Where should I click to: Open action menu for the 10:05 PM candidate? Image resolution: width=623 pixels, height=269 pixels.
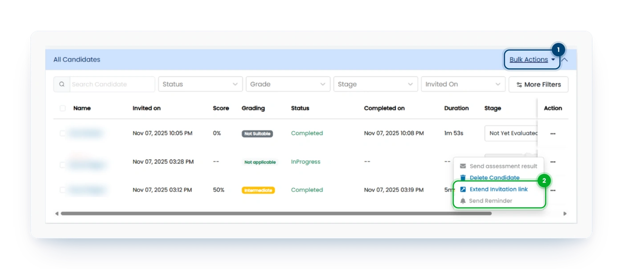pos(552,134)
